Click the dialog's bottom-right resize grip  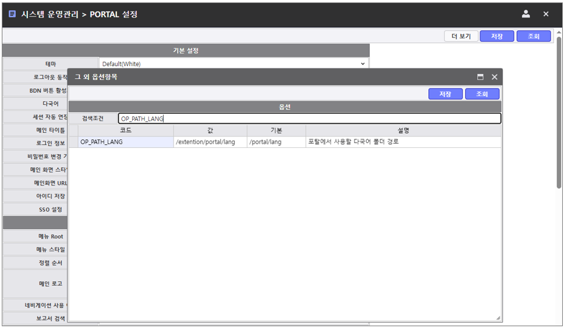pos(498,318)
